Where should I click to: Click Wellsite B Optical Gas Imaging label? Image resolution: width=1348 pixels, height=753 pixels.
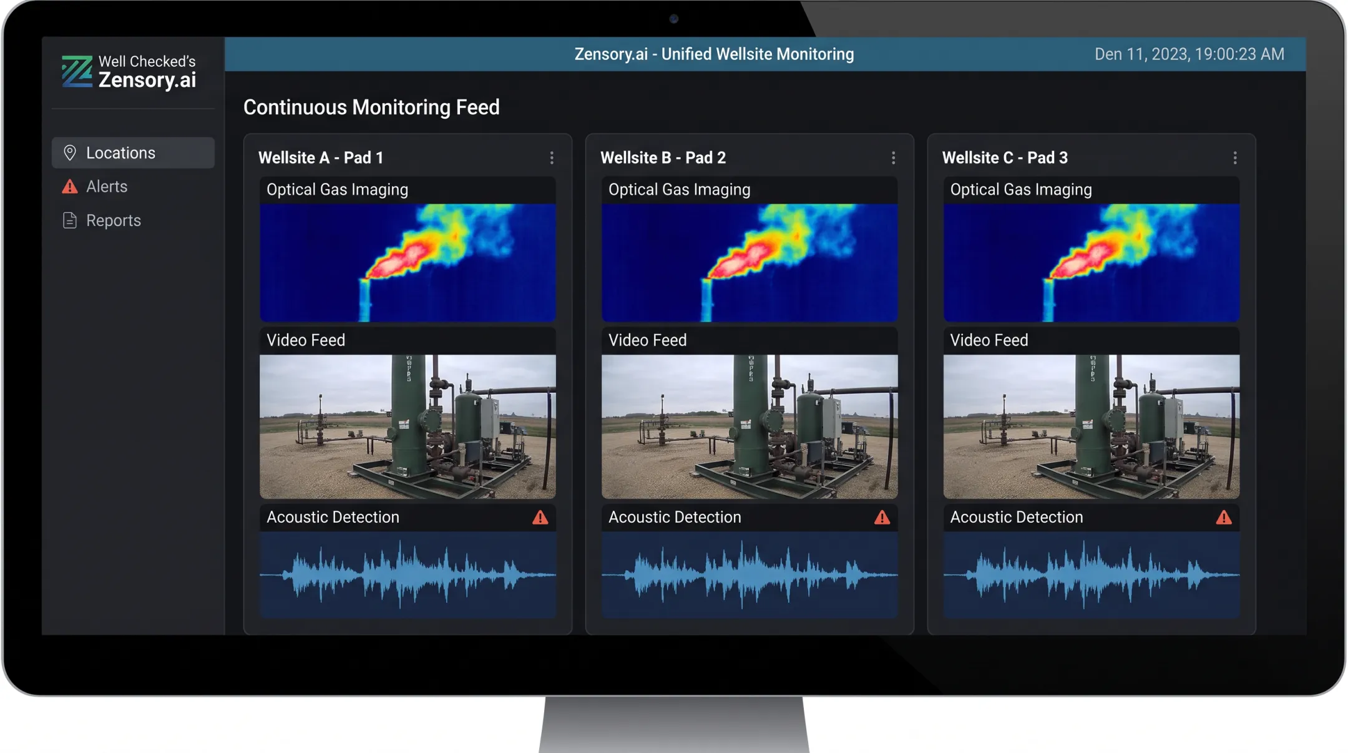[679, 190]
